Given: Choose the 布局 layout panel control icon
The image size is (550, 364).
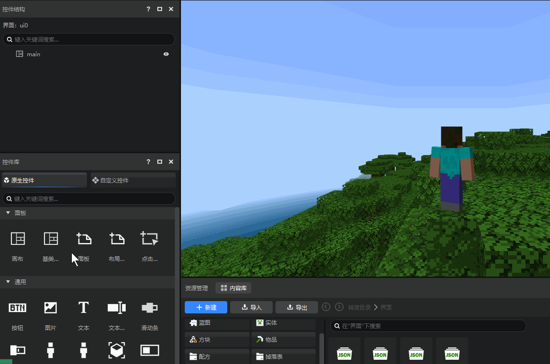Looking at the screenshot, I should 116,239.
